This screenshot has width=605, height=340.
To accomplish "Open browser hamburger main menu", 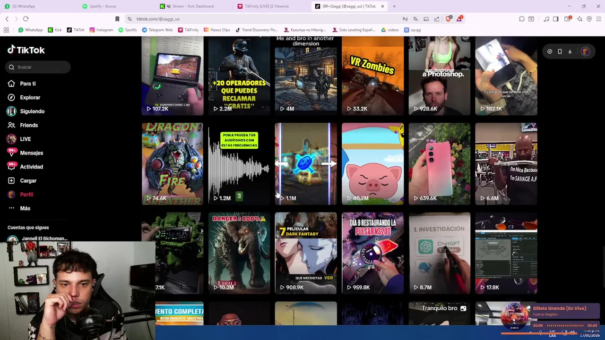I will click(x=598, y=19).
